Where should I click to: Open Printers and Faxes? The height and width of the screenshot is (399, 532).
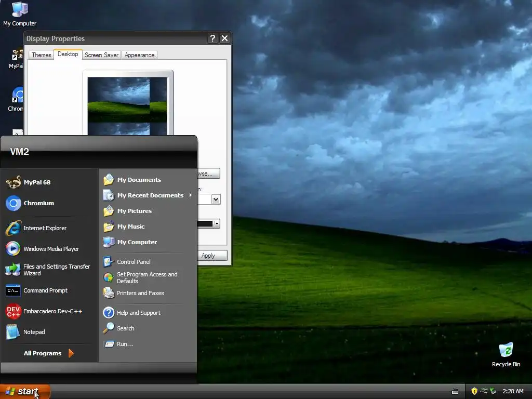coord(134,293)
